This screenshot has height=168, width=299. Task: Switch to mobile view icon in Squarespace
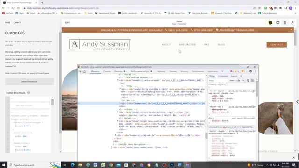point(285,23)
